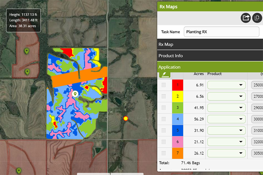Screen dimensions: 263x175
Task: Click the dark blue zone 5 color swatch
Action: [x=178, y=130]
